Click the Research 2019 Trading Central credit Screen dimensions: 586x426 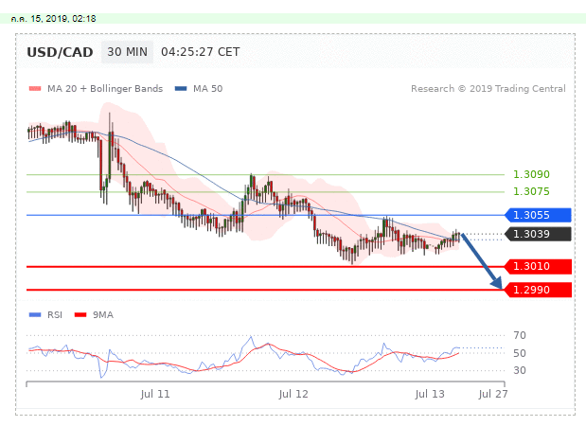click(x=488, y=89)
